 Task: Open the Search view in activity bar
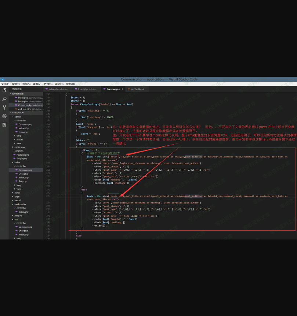pyautogui.click(x=4, y=99)
